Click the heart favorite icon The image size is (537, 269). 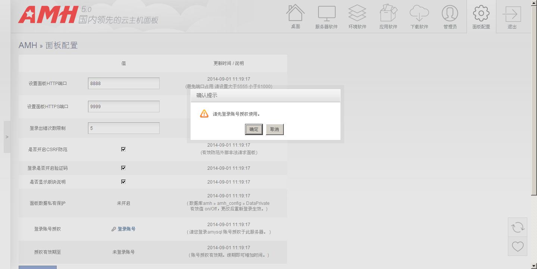point(518,246)
